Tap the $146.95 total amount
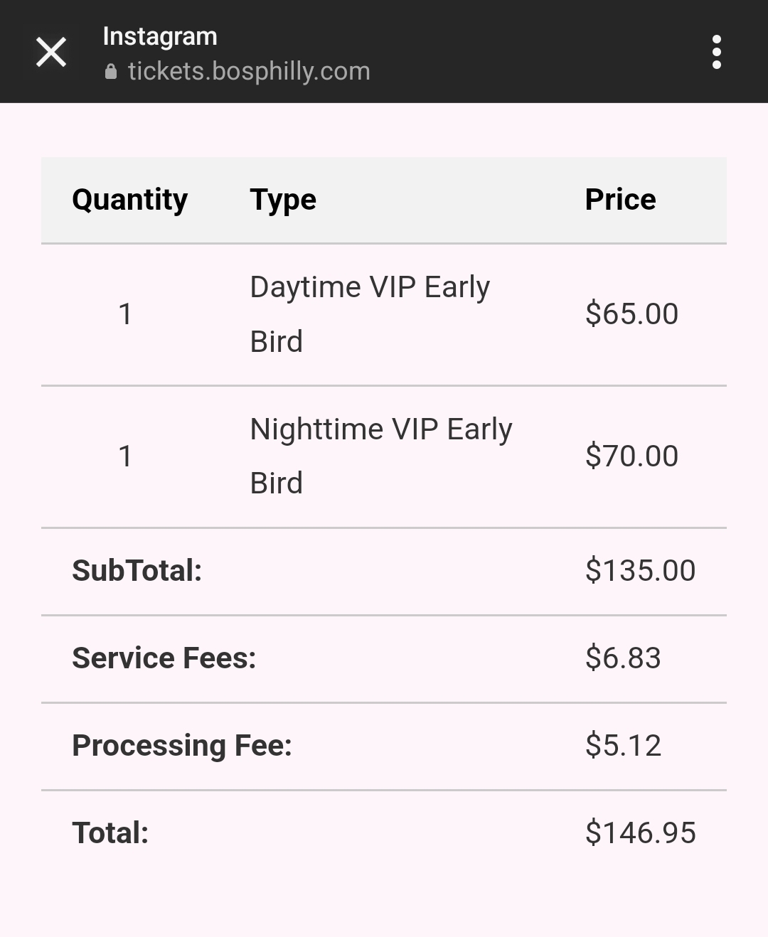This screenshot has height=937, width=768. coord(640,832)
